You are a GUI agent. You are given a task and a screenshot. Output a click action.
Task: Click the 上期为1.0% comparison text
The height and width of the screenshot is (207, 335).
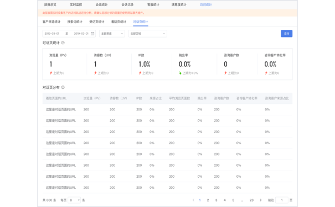click(190, 73)
